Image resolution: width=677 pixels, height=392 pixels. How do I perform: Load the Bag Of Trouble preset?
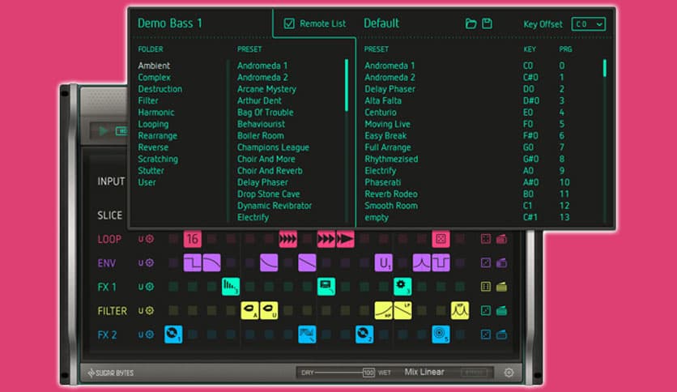pyautogui.click(x=265, y=113)
